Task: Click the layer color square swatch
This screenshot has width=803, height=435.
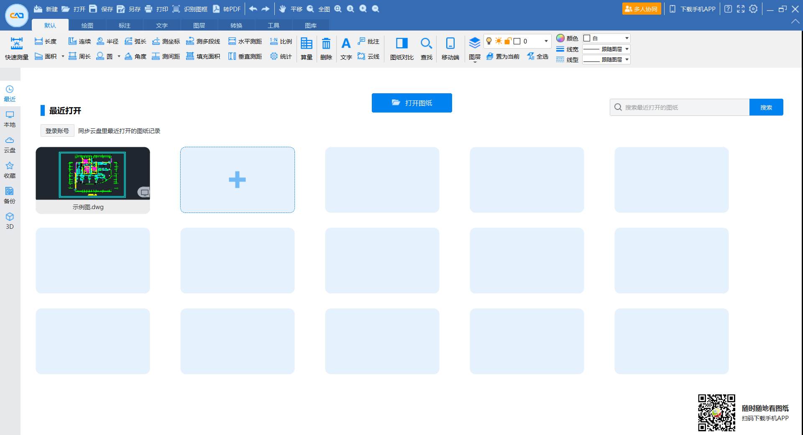Action: (517, 41)
